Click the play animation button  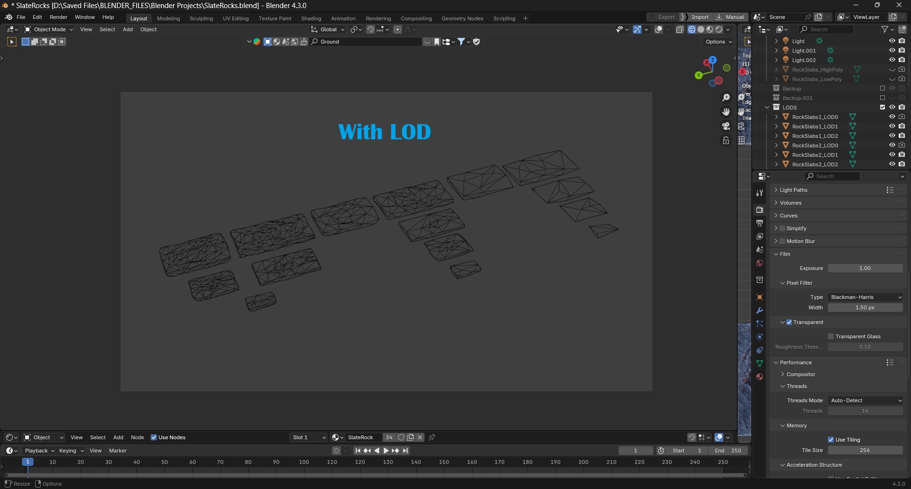click(386, 451)
